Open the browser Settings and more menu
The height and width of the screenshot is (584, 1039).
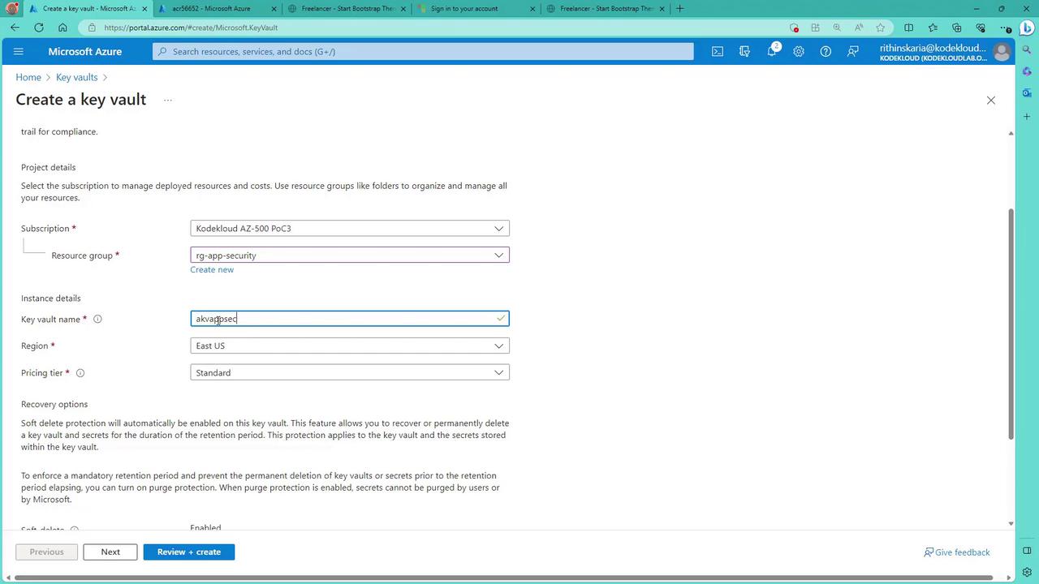[1004, 28]
